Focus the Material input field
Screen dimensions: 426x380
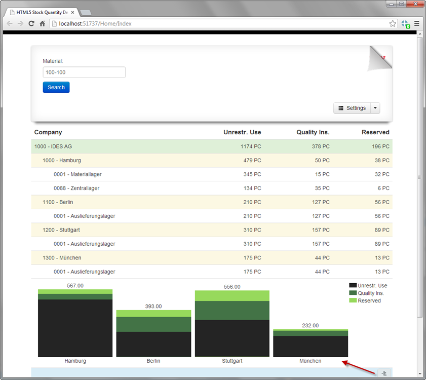[x=84, y=72]
